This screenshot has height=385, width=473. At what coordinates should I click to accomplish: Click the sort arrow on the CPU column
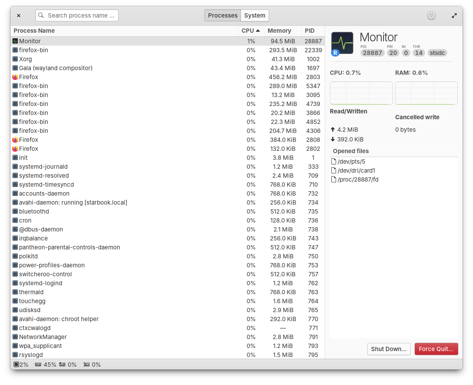pyautogui.click(x=258, y=30)
